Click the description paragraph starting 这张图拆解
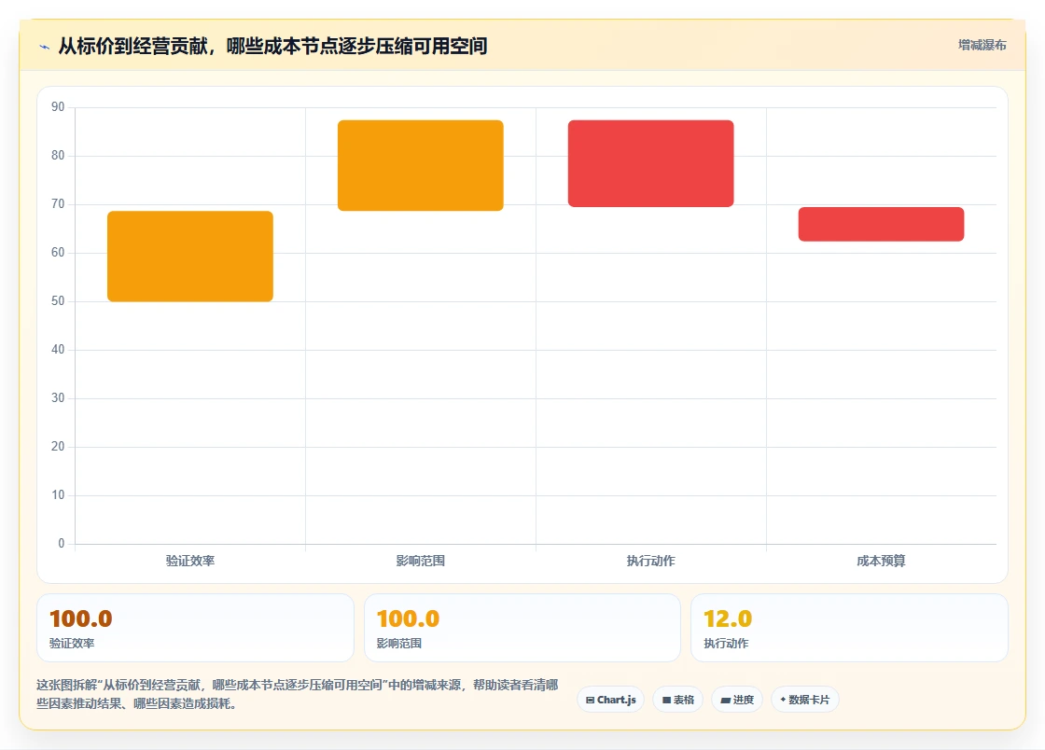 click(x=298, y=694)
